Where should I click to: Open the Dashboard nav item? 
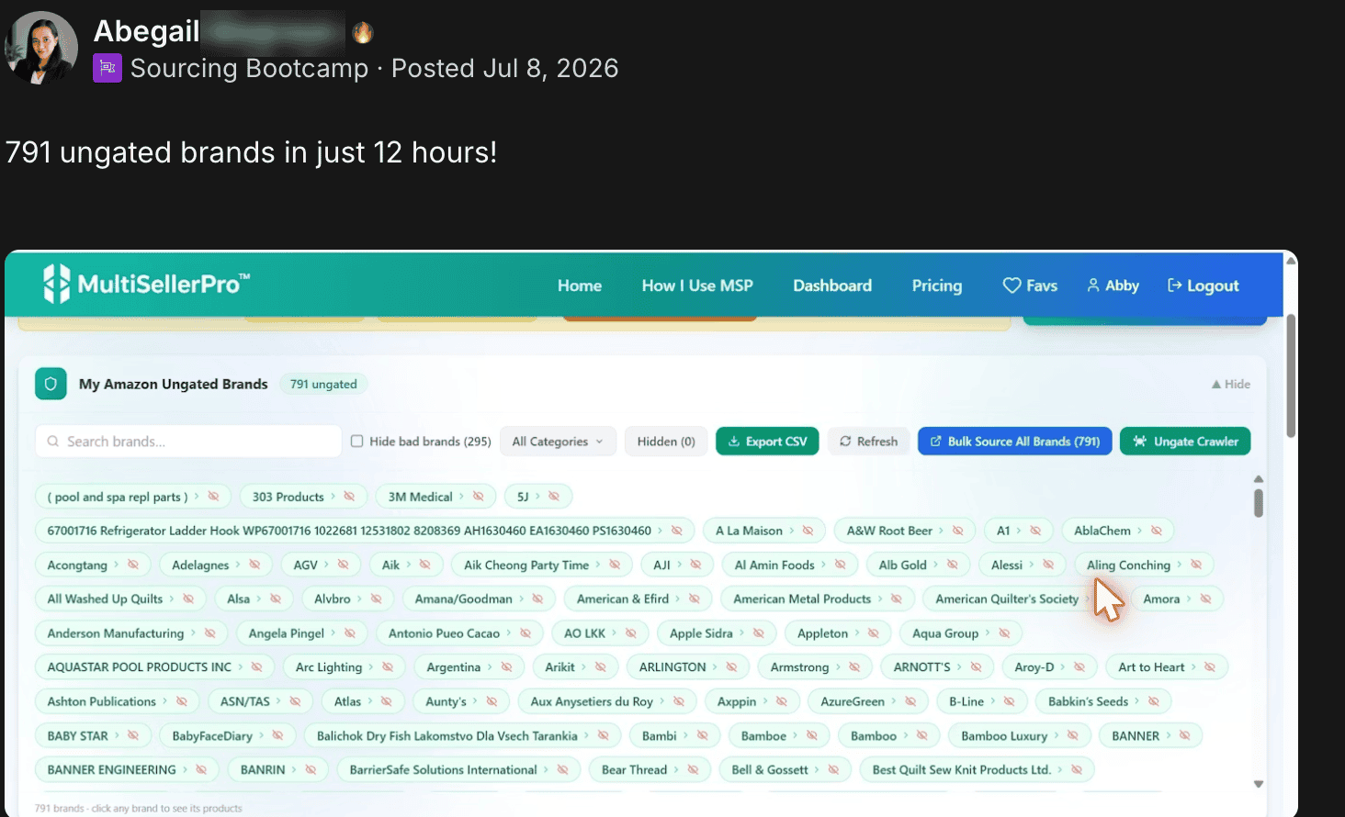point(832,285)
